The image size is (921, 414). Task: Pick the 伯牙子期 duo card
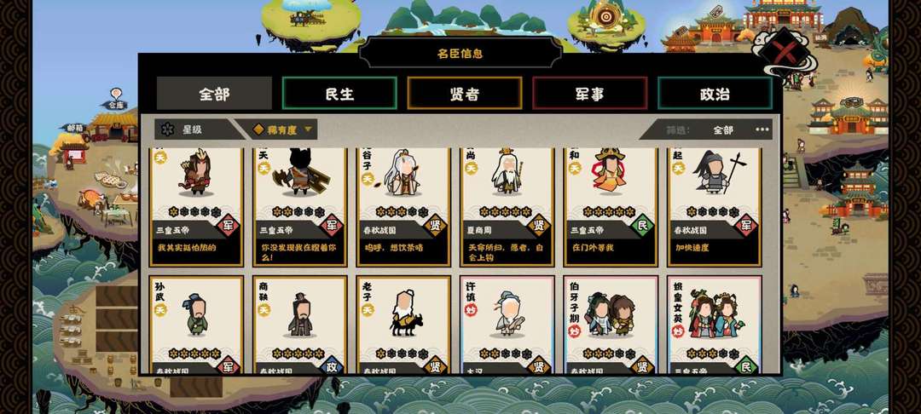(x=611, y=325)
